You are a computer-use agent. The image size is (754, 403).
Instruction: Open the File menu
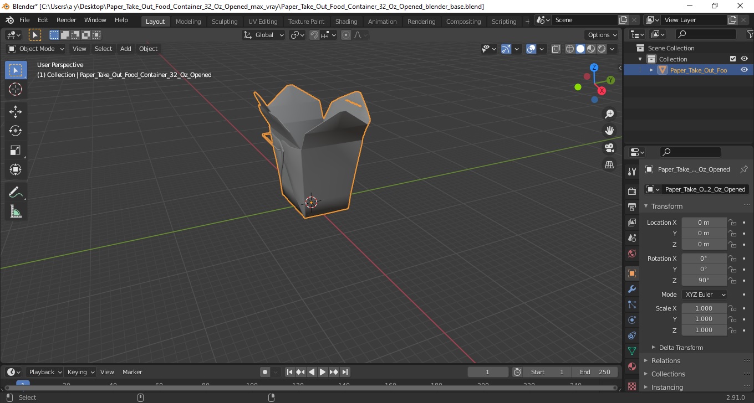coord(24,20)
